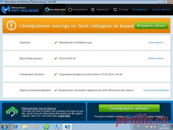Click the green checkmark beside v2014.04.06.04
Screen dimensions: 173x130
[56, 58]
